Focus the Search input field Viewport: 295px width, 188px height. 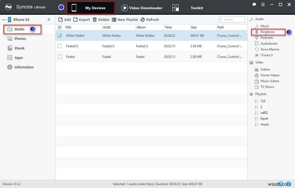point(232,20)
